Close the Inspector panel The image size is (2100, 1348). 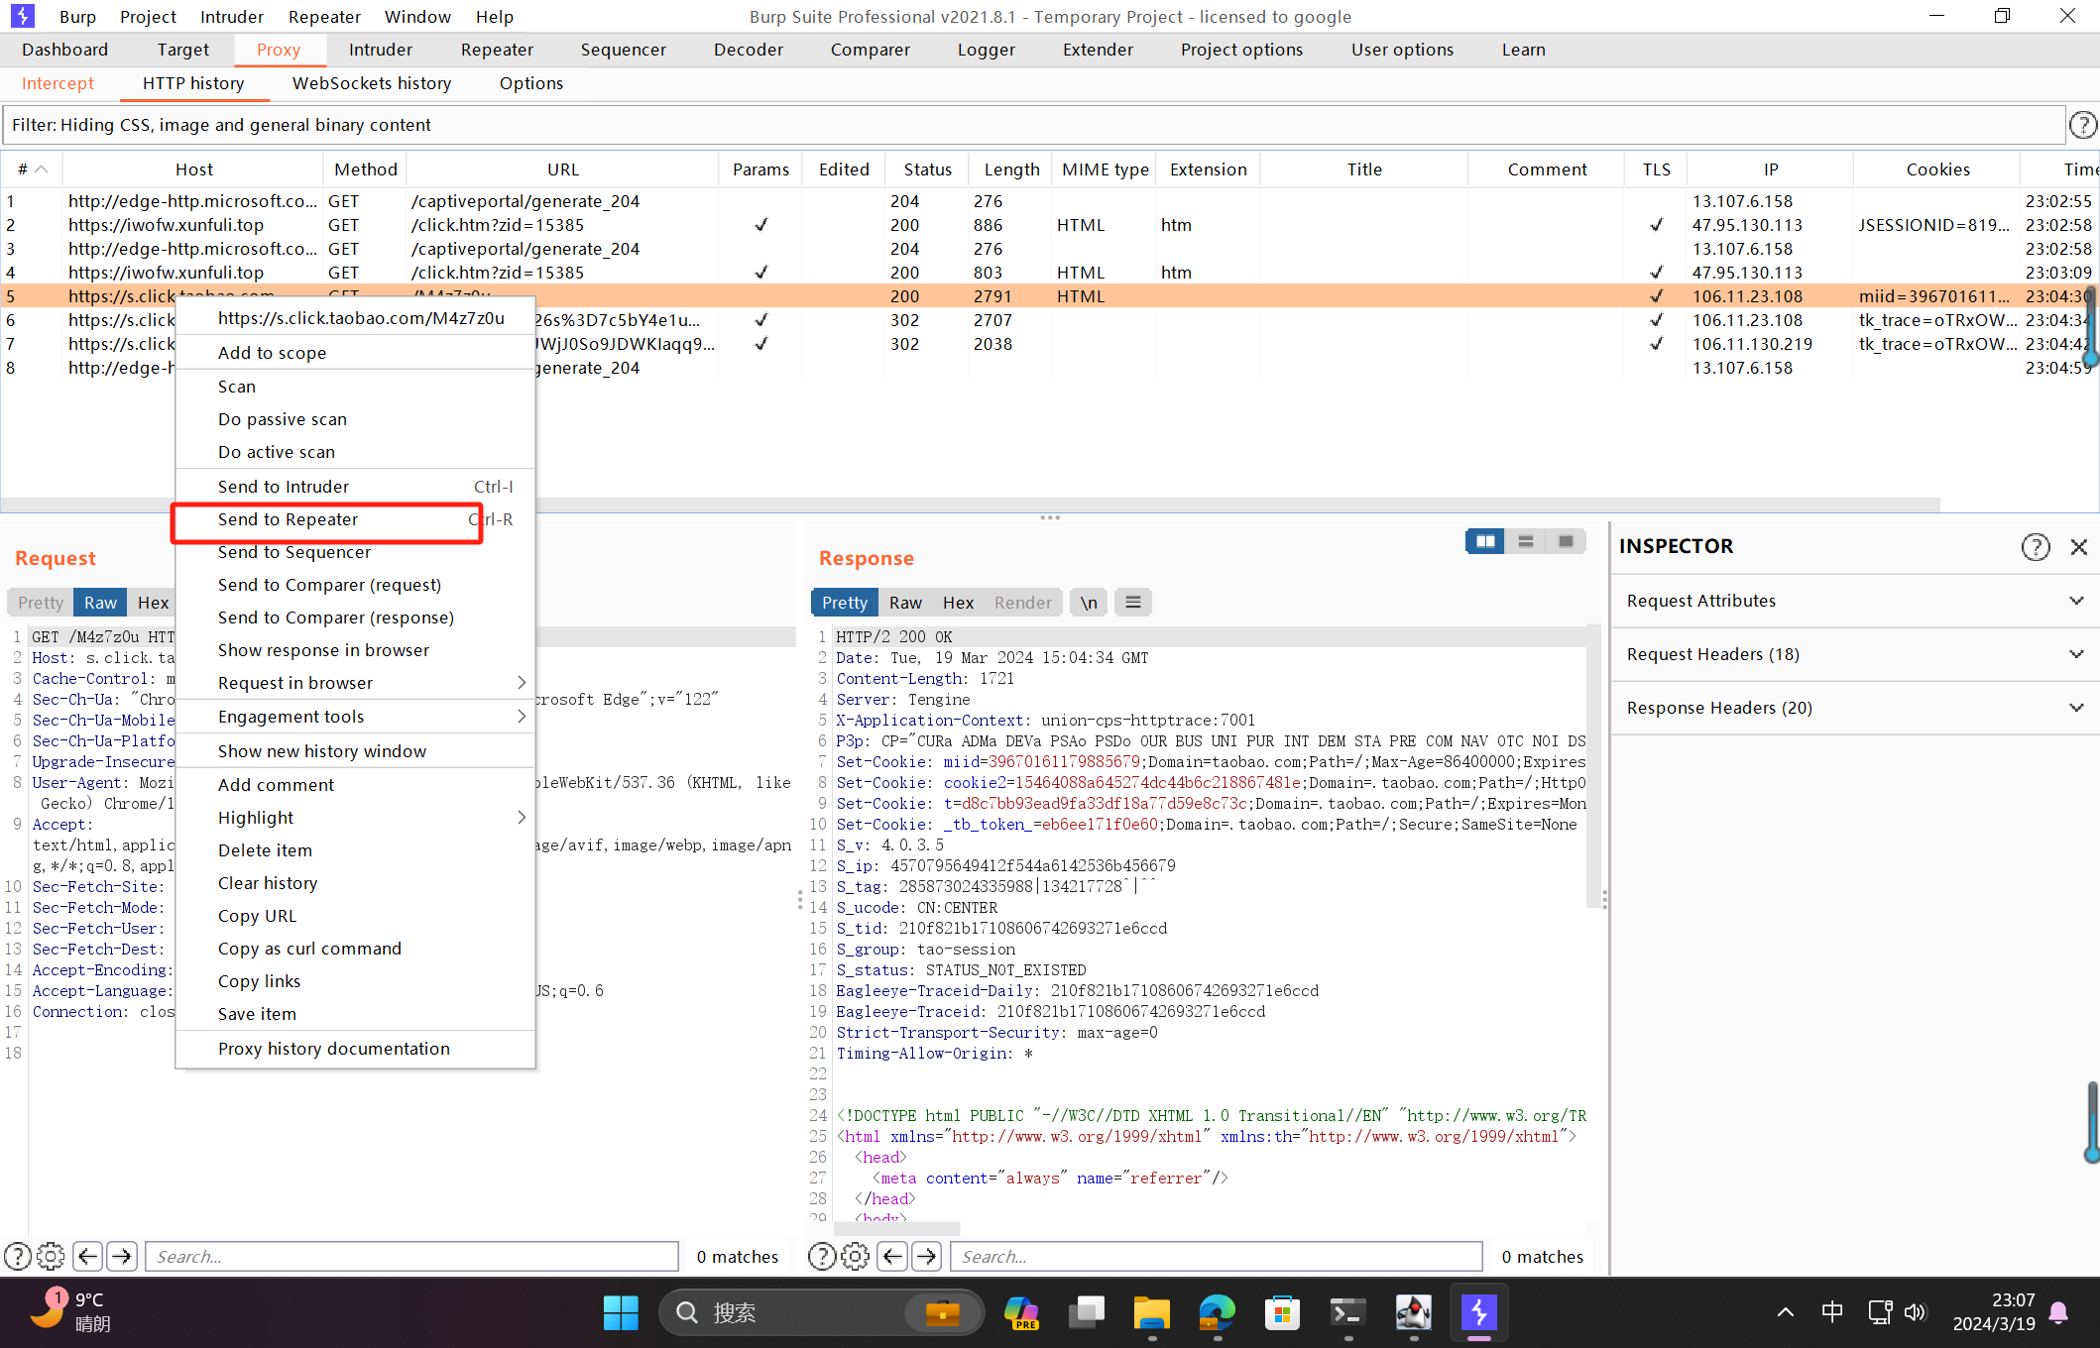tap(2079, 546)
